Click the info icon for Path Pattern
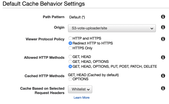The width and height of the screenshot is (169, 104). [163, 17]
